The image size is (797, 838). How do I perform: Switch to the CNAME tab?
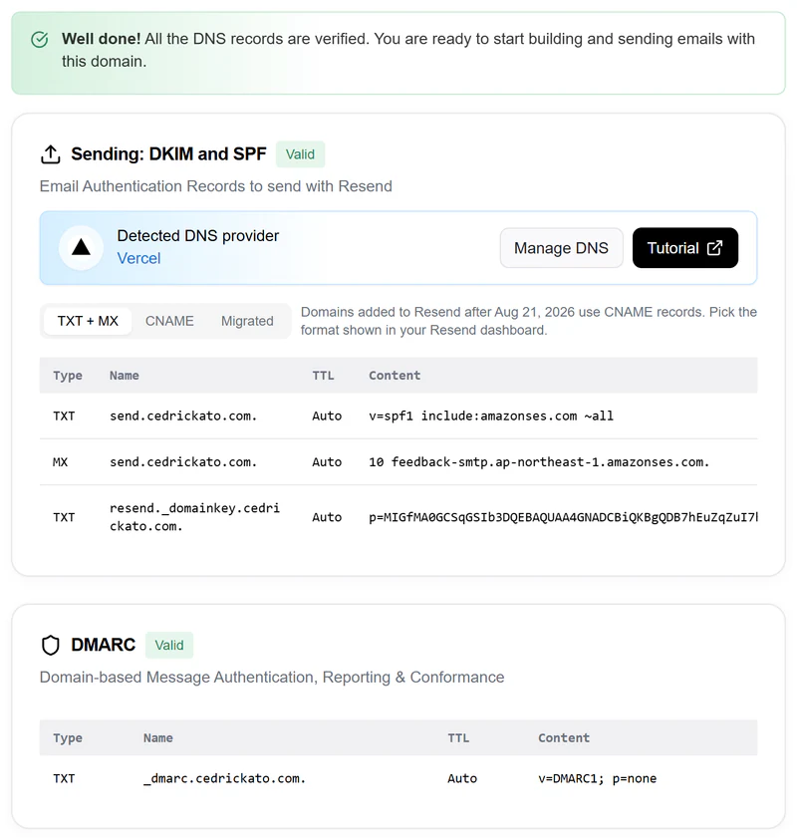(x=170, y=321)
